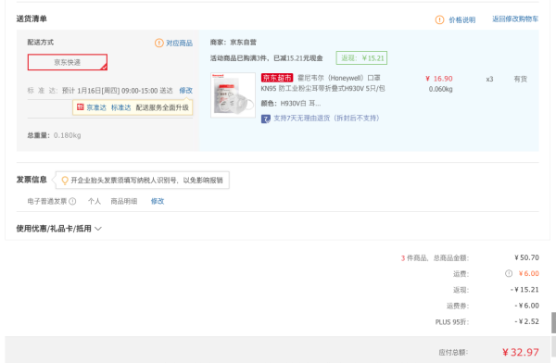This screenshot has height=363, width=556.
Task: Click the 返现 value -¥15.21 in summary
Action: point(524,290)
